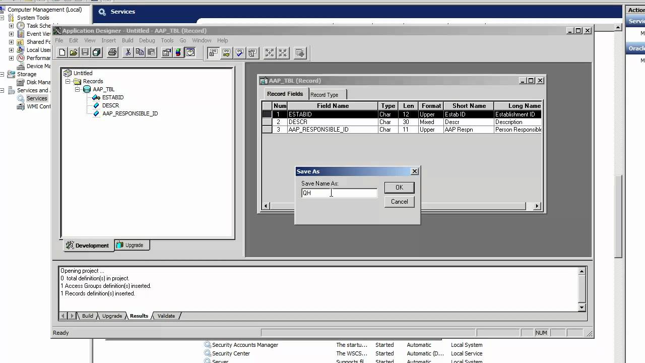The width and height of the screenshot is (645, 363).
Task: Switch to the Upgrade workspace tab
Action: coord(131,245)
